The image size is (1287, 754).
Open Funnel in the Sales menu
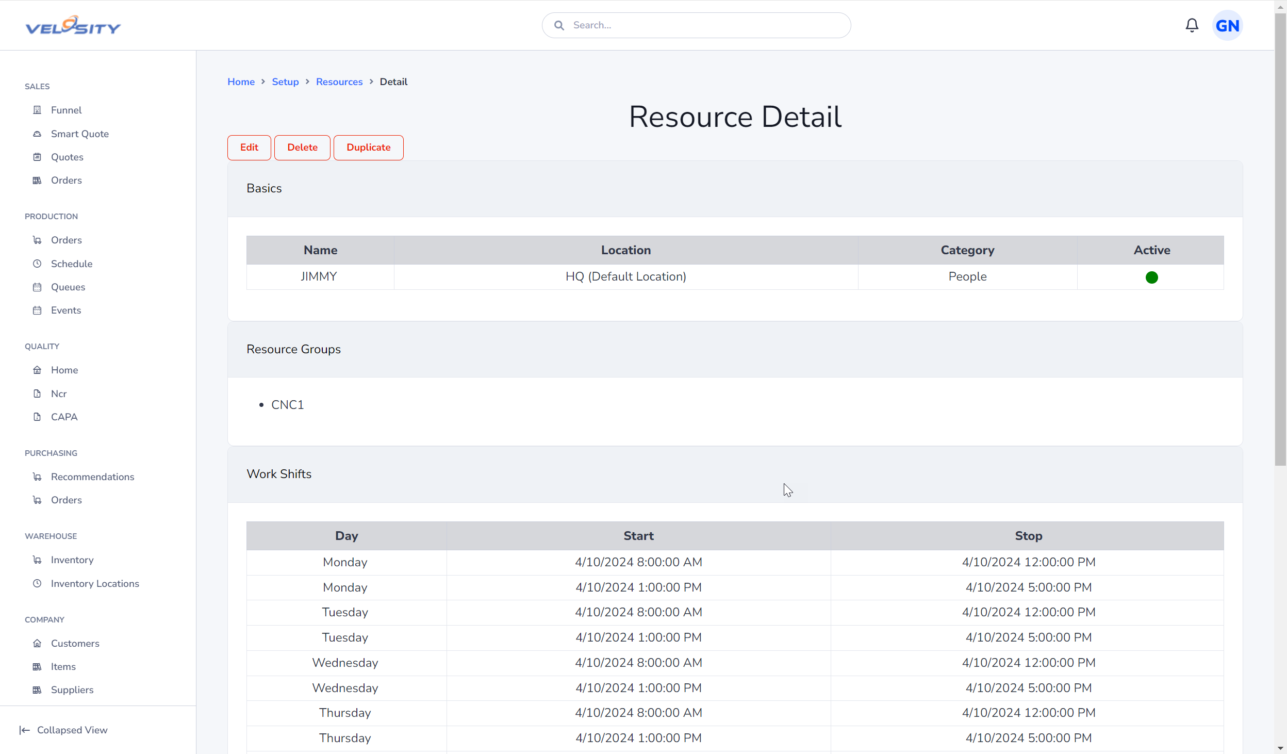pyautogui.click(x=67, y=110)
